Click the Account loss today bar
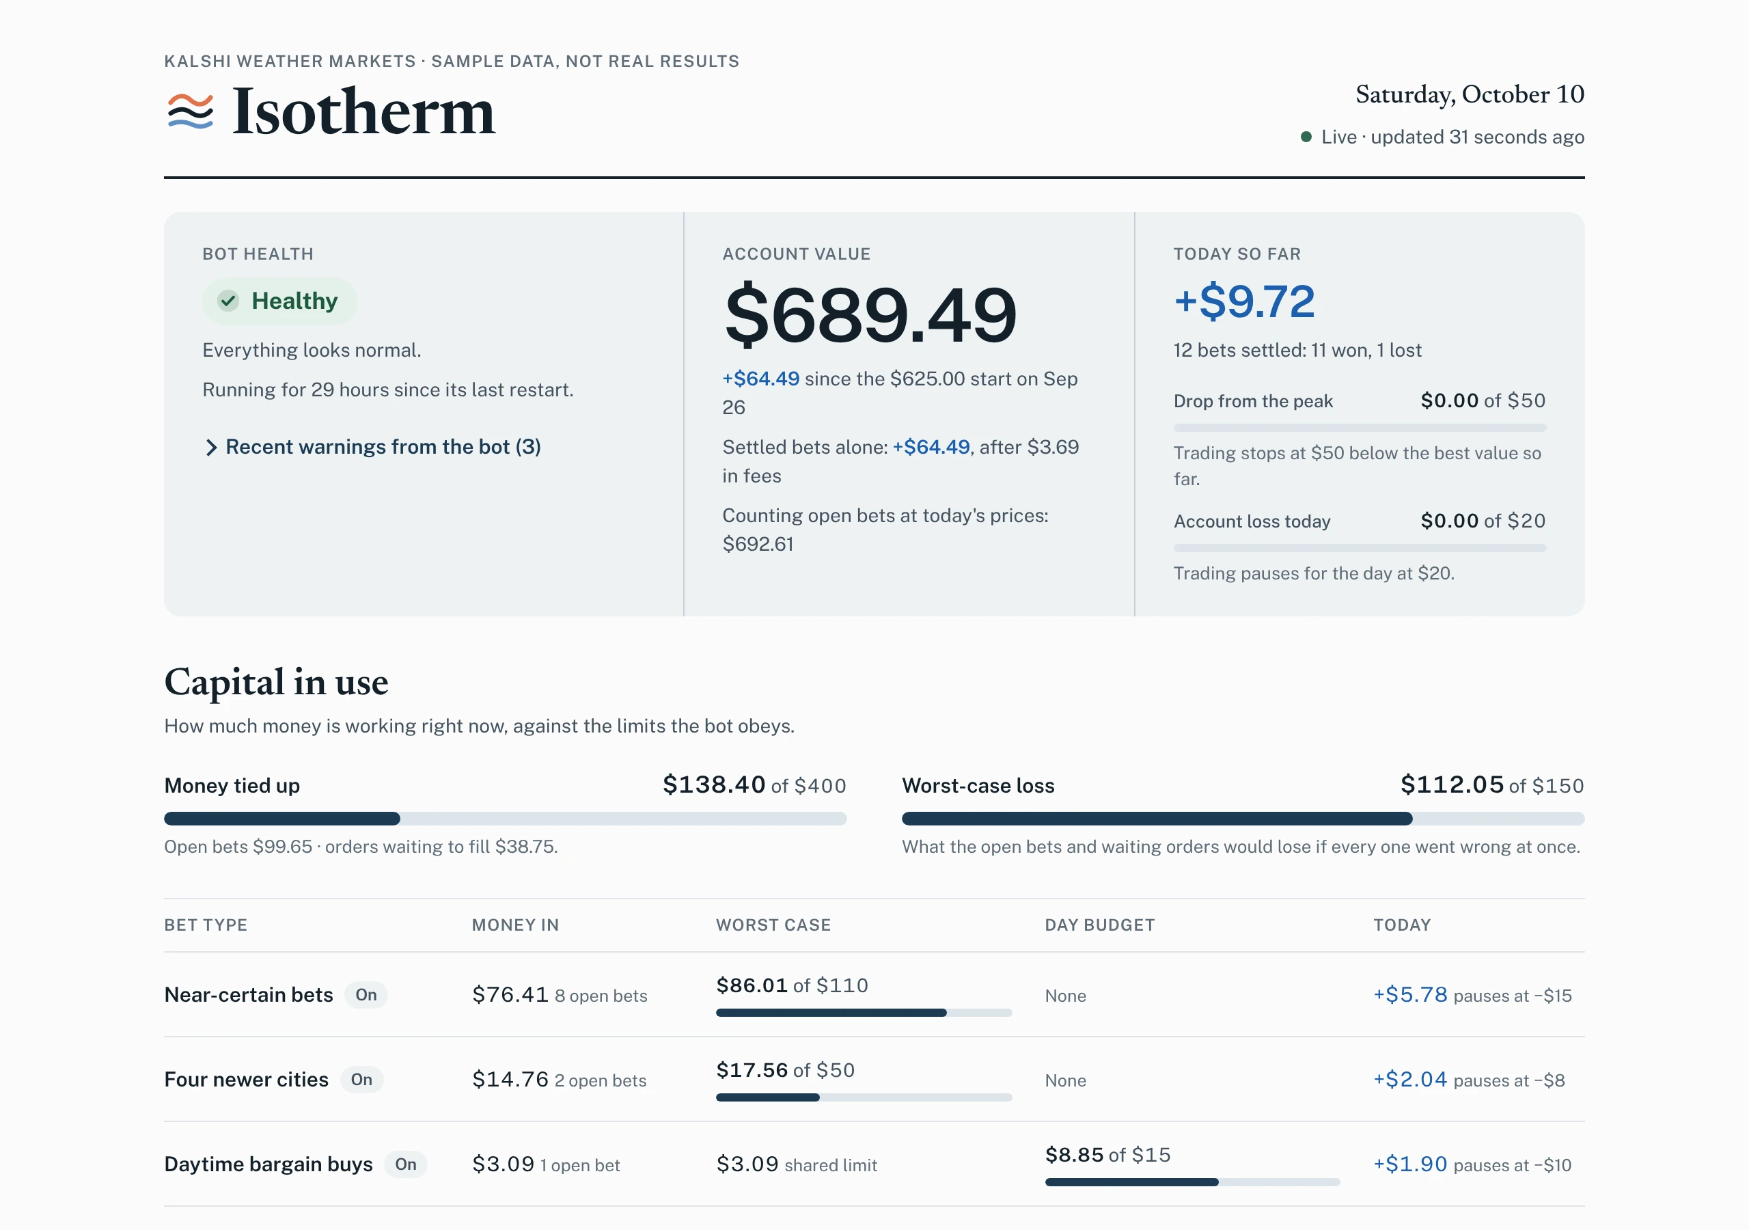Viewport: 1749px width, 1230px height. [1360, 548]
